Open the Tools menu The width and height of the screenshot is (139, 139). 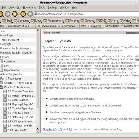(42, 8)
